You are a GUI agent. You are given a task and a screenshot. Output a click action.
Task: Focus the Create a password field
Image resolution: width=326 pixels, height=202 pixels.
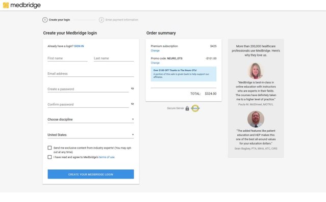[x=88, y=89]
